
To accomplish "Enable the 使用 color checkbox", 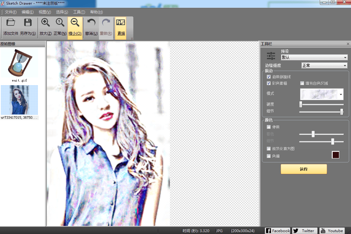I will (269, 127).
